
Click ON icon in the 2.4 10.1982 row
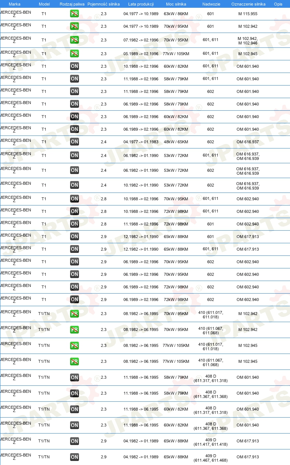pos(74,185)
